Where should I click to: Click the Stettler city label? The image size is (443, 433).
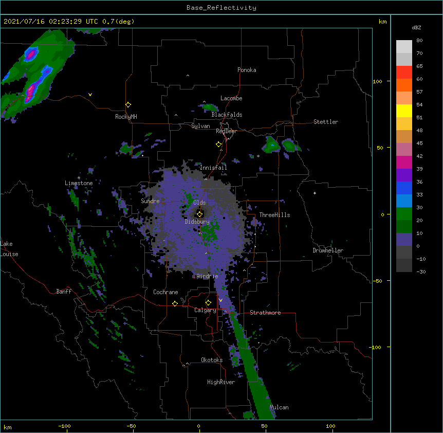pos(326,122)
